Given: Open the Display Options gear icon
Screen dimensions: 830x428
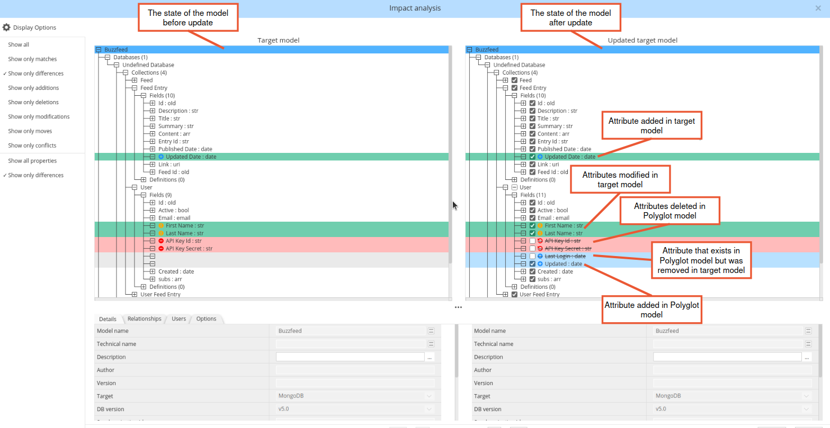Looking at the screenshot, I should click(6, 27).
